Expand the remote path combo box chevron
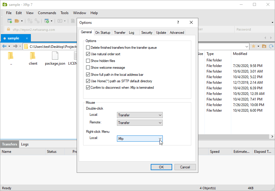This screenshot has height=191, width=275. [247, 46]
